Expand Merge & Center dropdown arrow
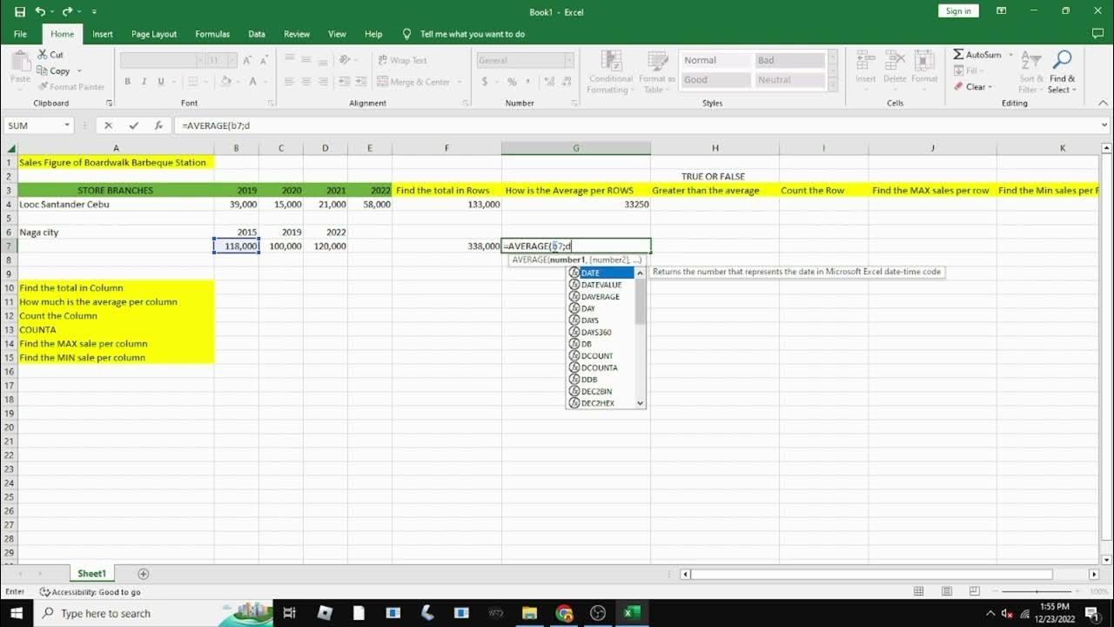The width and height of the screenshot is (1114, 627). click(x=459, y=82)
